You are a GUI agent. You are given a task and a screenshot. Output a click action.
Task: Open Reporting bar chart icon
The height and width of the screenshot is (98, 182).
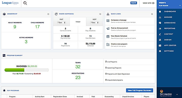point(160,28)
